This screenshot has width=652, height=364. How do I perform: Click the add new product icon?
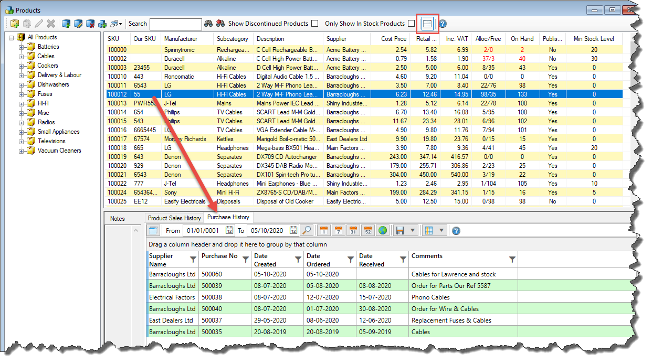pos(66,24)
